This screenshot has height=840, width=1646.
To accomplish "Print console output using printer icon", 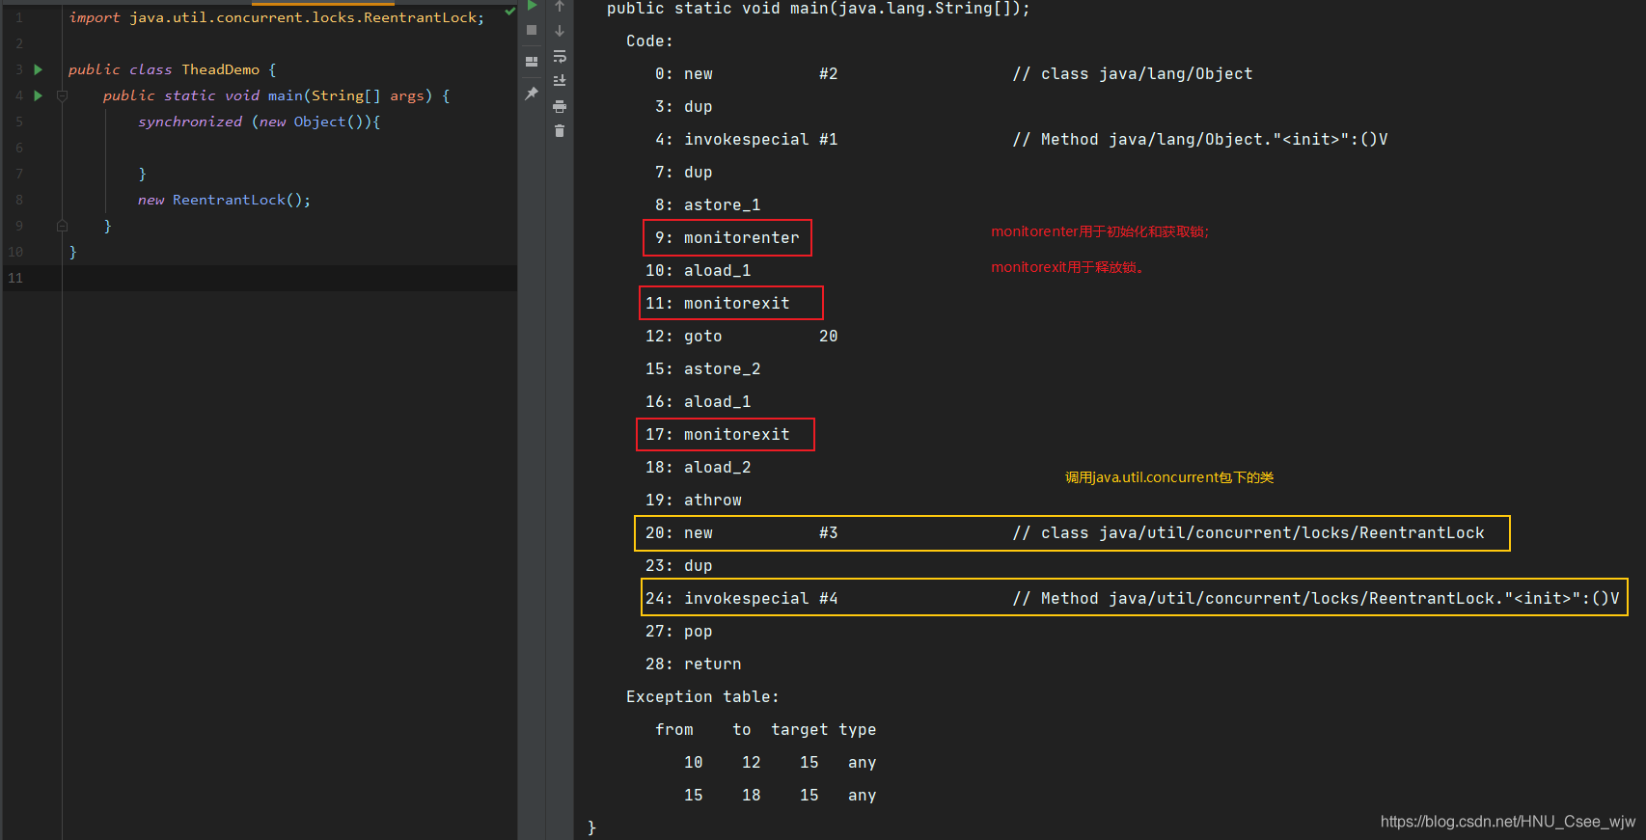I will coord(560,106).
